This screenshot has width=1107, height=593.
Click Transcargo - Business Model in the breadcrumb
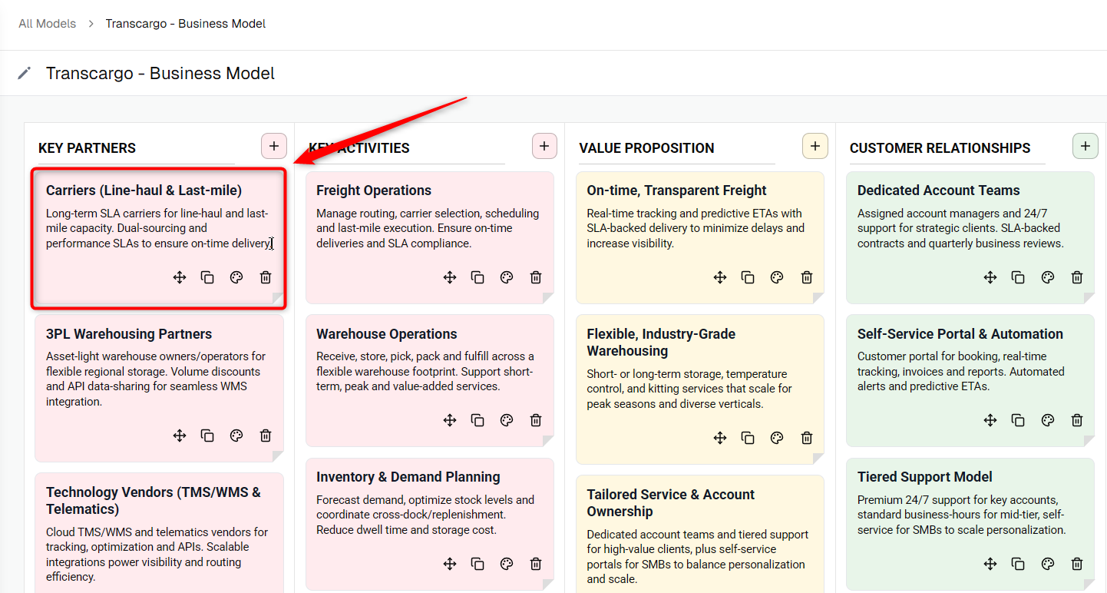pos(186,24)
